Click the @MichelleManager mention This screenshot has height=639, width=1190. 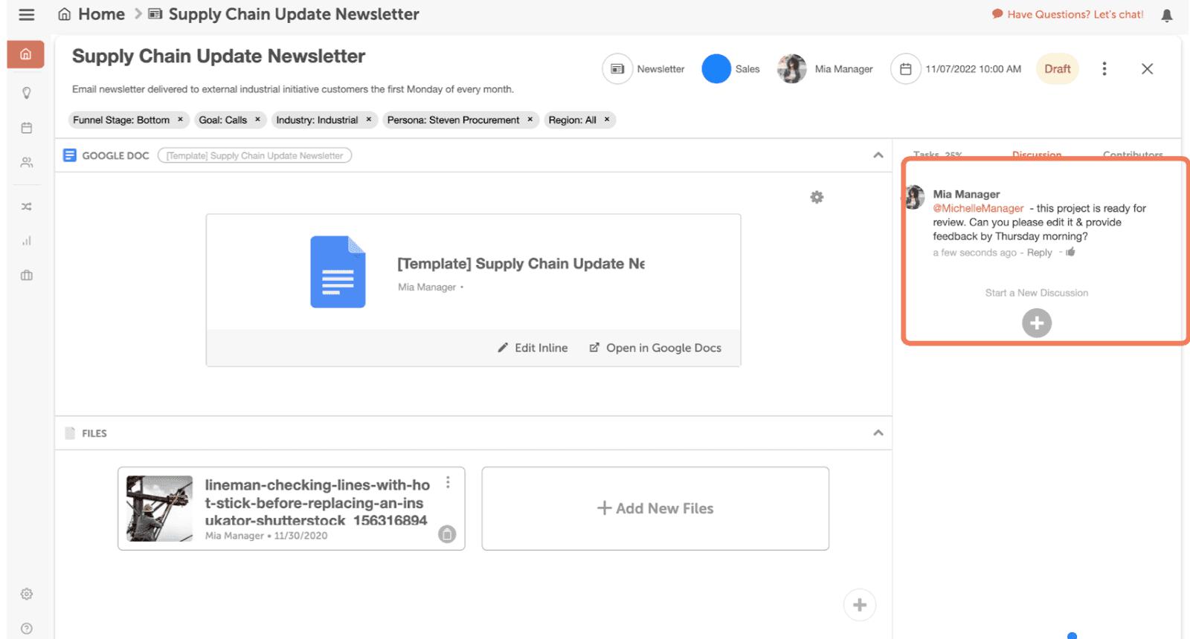point(978,208)
